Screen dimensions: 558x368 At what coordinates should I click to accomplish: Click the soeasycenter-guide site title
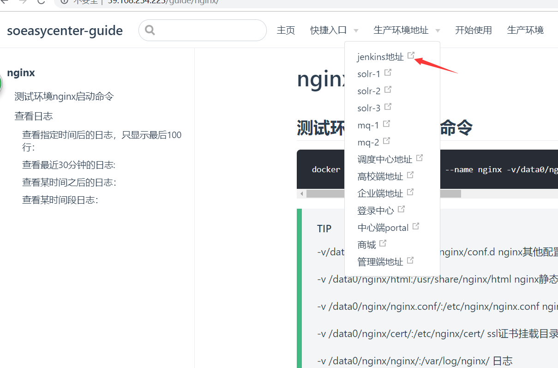pyautogui.click(x=65, y=31)
